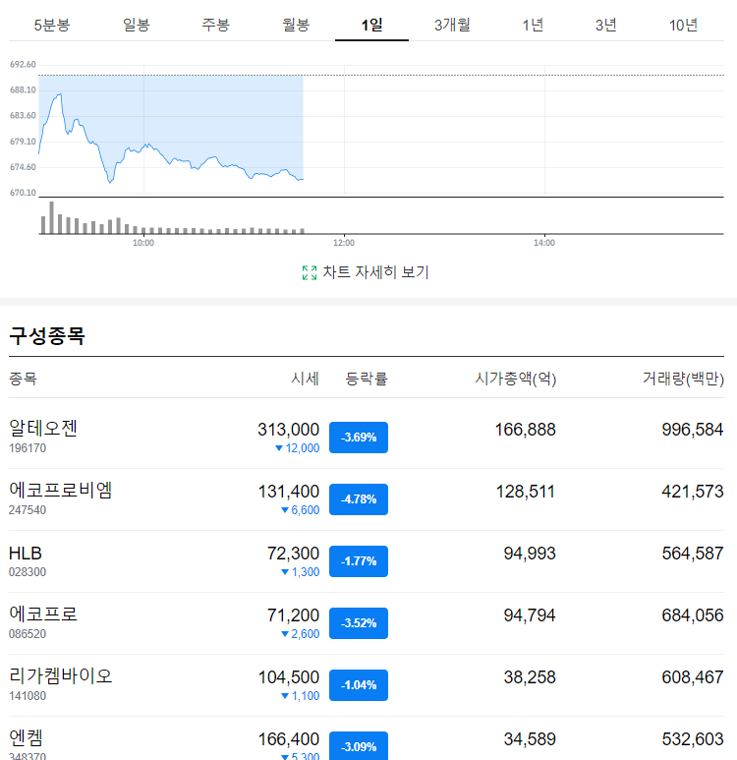Screen dimensions: 737x760
Task: Click the 141080 stock code
Action: pyautogui.click(x=28, y=696)
